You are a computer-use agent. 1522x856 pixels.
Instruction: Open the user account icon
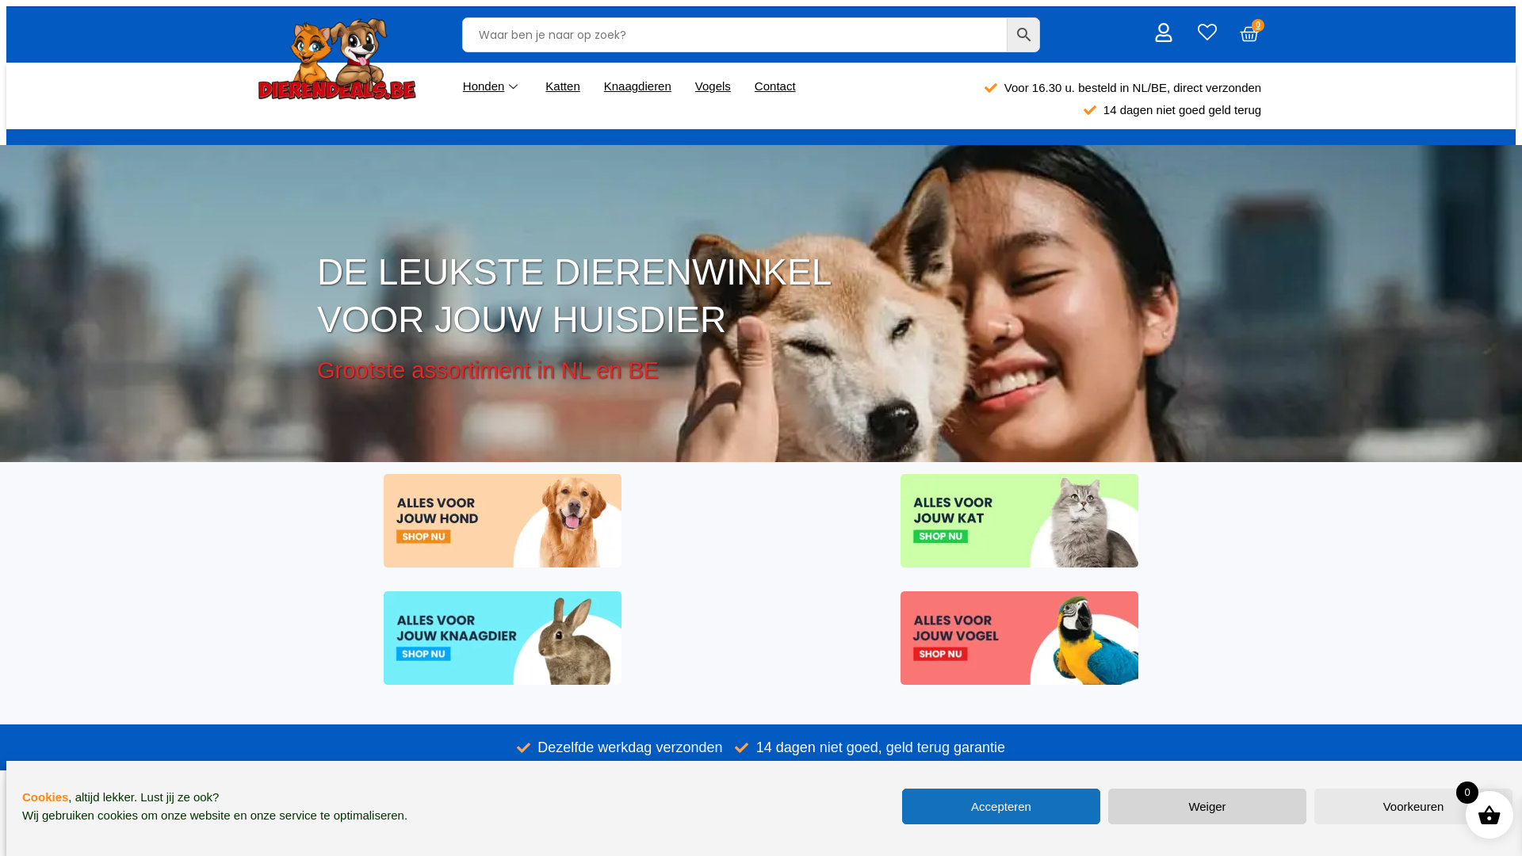[1163, 32]
